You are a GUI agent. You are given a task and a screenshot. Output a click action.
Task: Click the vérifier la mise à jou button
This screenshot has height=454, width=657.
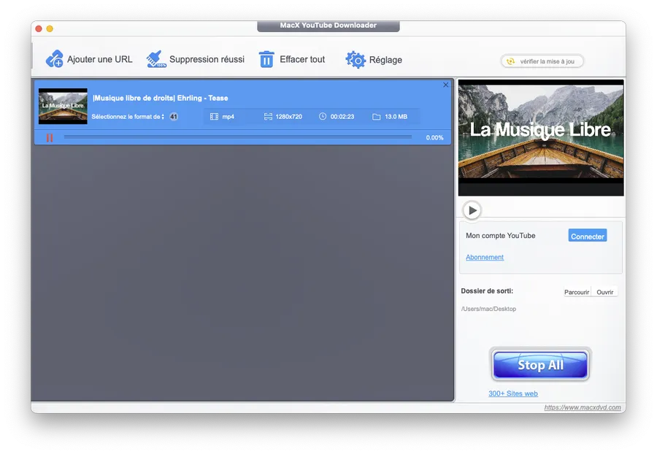[542, 61]
